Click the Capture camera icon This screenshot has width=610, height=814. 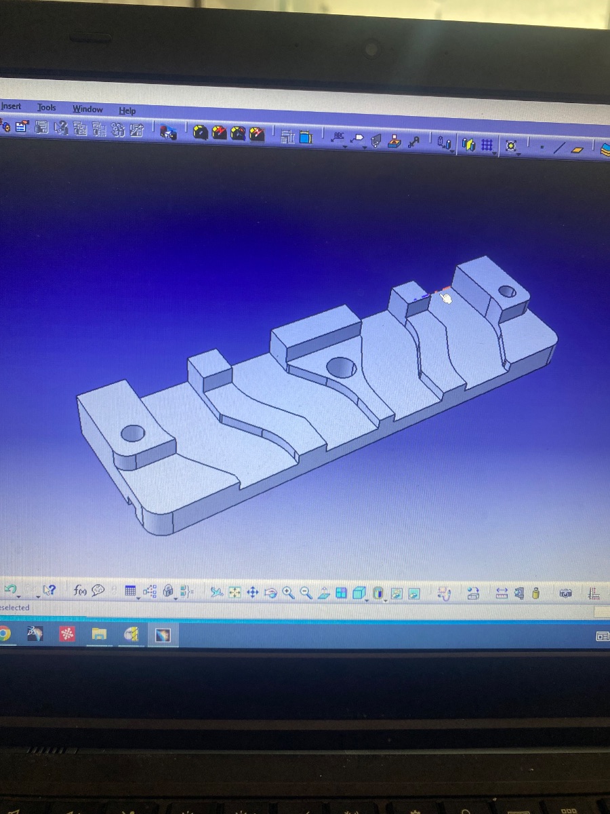pyautogui.click(x=565, y=594)
